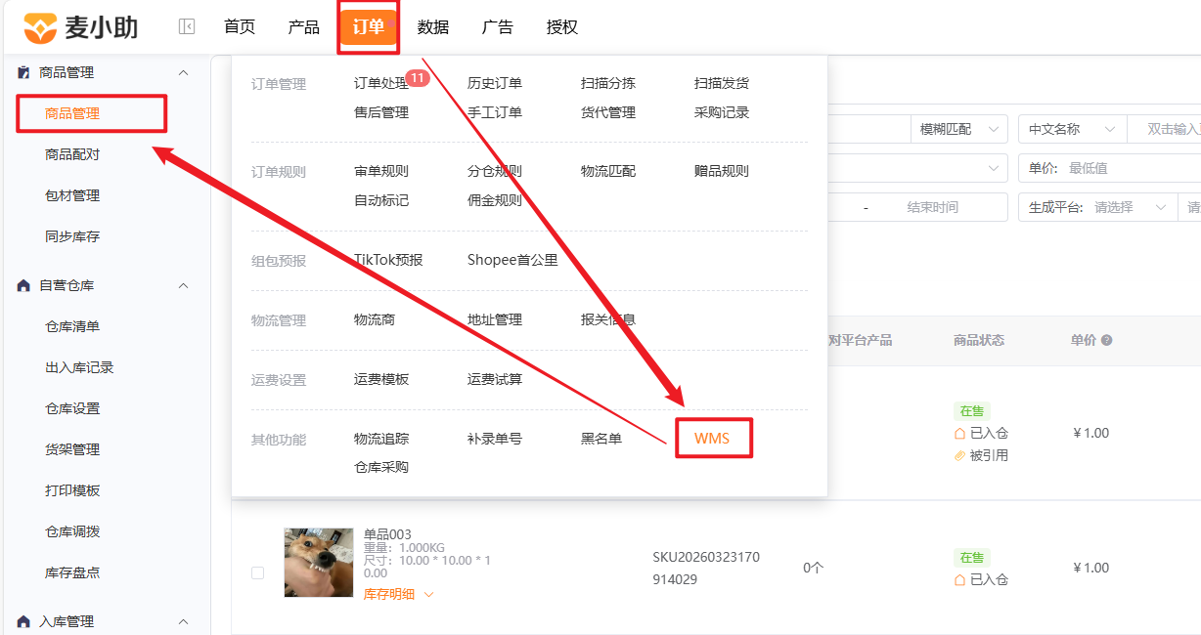
Task: Expand 库存明细 for 单品003
Action: [x=398, y=594]
